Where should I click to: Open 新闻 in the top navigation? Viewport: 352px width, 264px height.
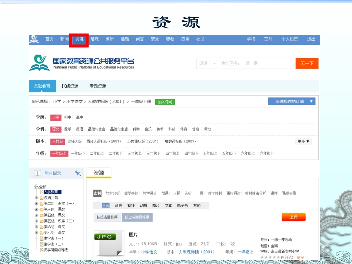64,39
